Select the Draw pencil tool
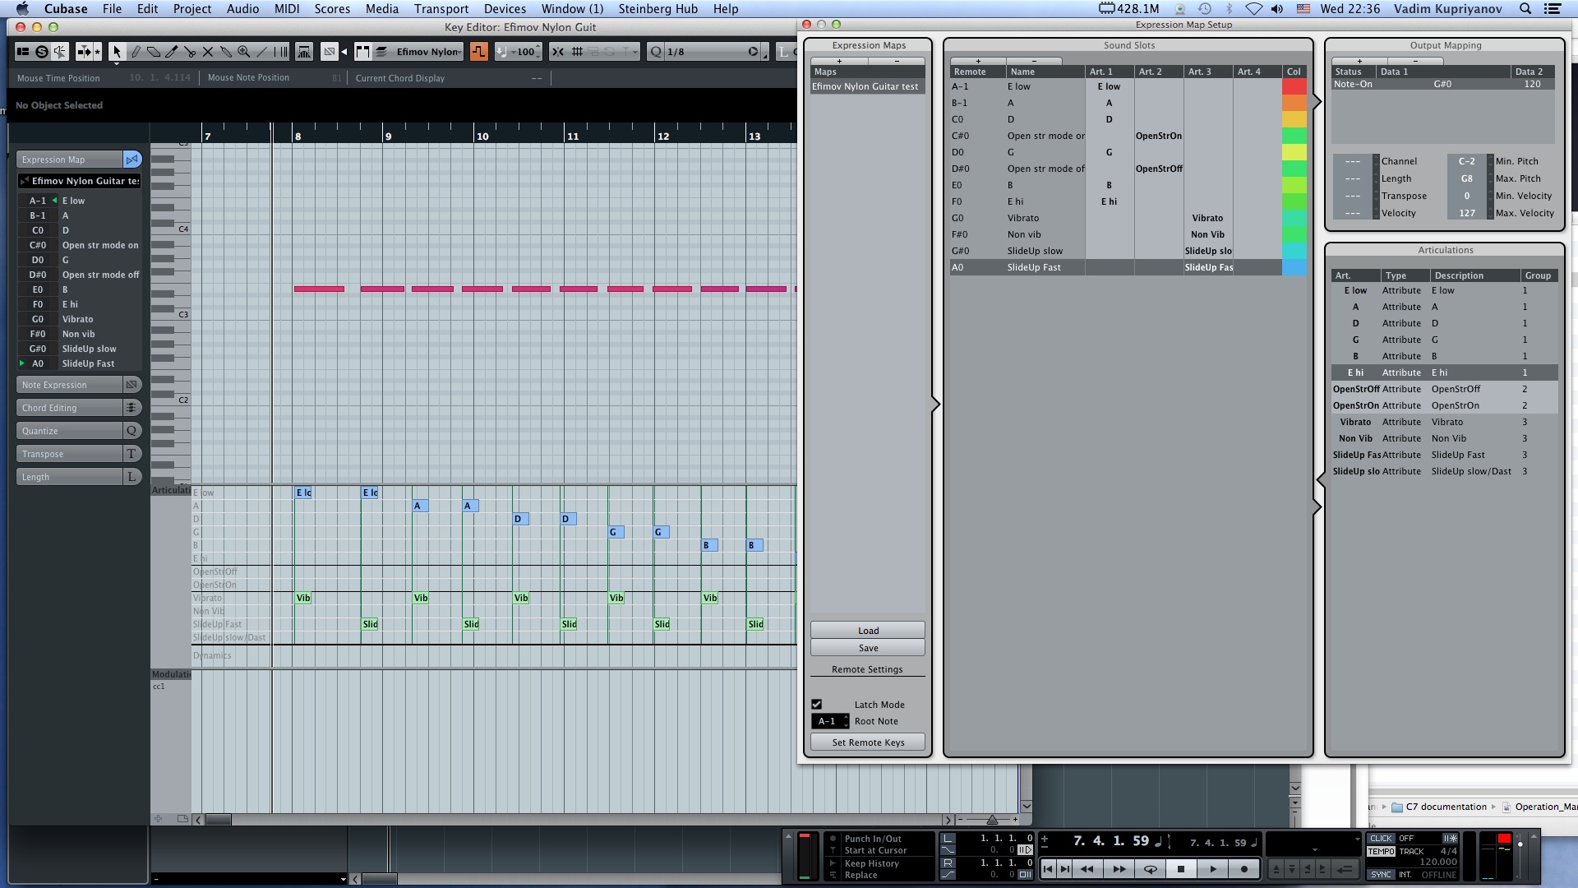1578x888 pixels. click(x=136, y=52)
